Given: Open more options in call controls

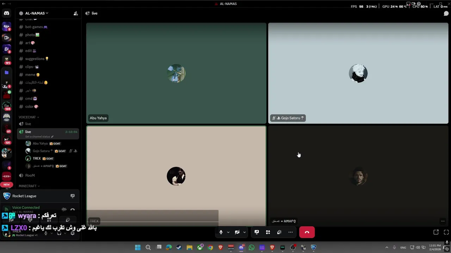Looking at the screenshot, I should coord(290,232).
